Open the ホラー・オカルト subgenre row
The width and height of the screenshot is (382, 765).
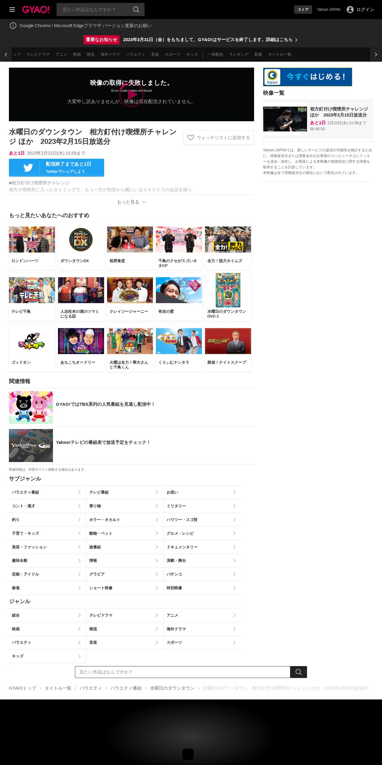click(125, 520)
